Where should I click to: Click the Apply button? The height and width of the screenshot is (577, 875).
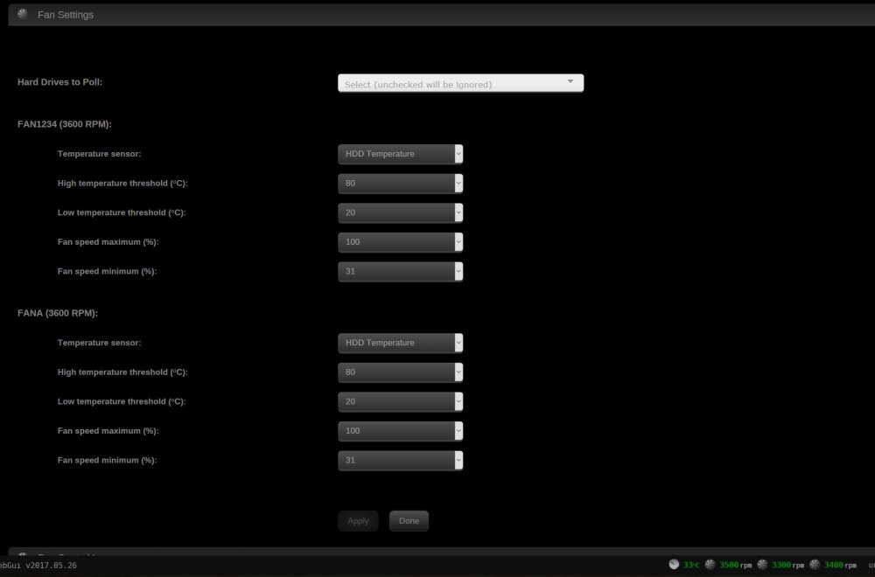tap(358, 521)
